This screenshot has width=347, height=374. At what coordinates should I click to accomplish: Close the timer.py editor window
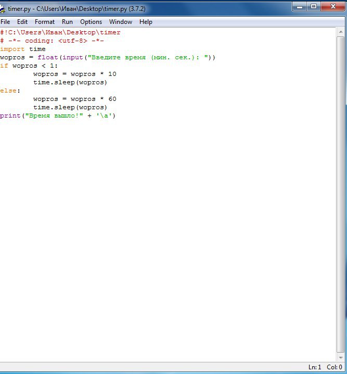(x=333, y=7)
